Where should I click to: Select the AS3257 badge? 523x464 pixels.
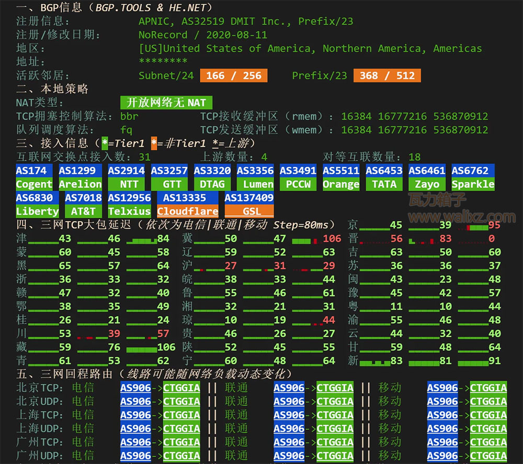pos(169,170)
